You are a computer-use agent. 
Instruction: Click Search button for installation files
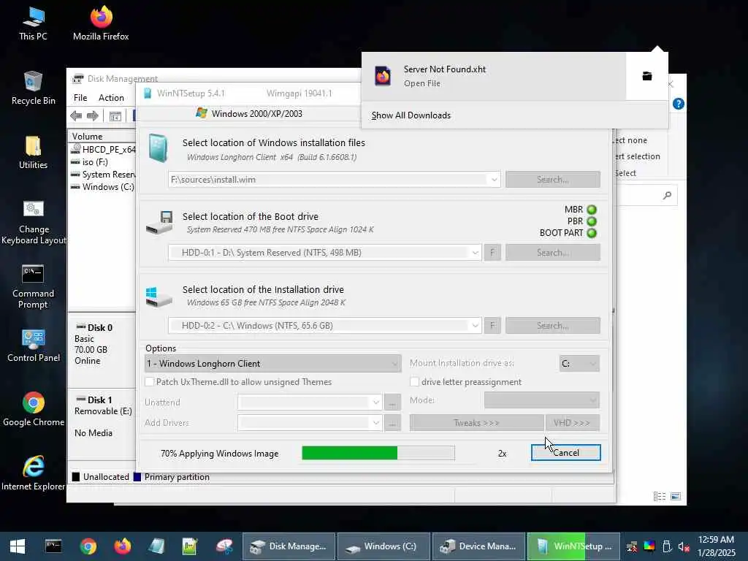pyautogui.click(x=553, y=180)
